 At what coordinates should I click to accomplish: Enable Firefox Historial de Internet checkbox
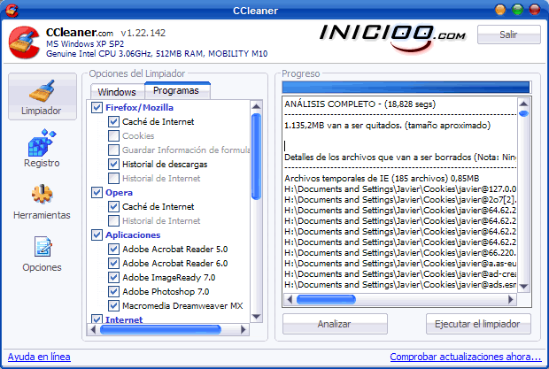pos(113,179)
